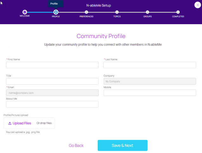
Task: Click the Profile tooltip label
Action: (54, 3)
